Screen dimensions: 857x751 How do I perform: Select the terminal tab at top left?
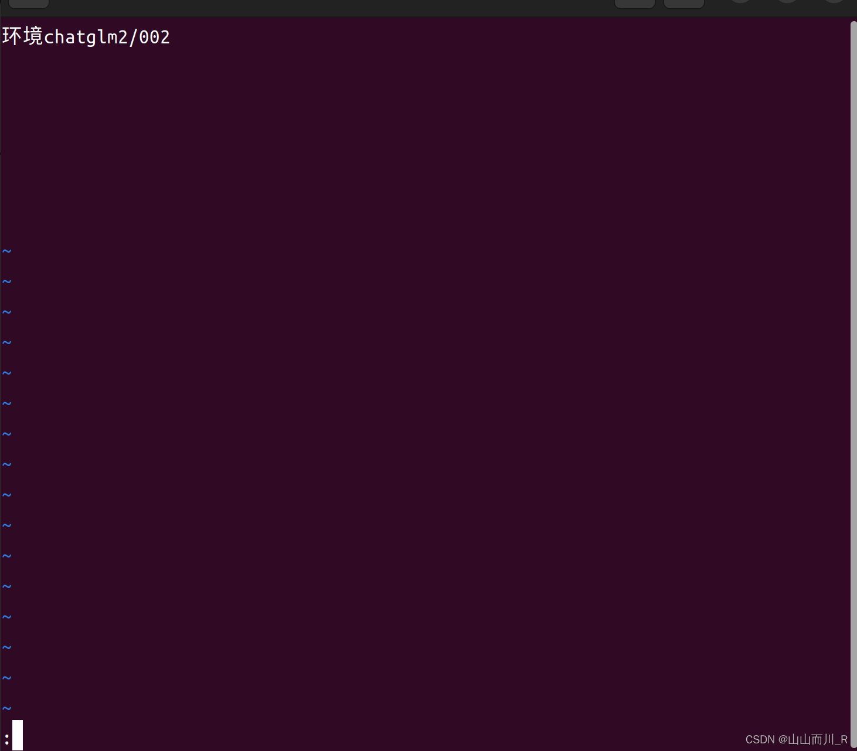click(29, 3)
